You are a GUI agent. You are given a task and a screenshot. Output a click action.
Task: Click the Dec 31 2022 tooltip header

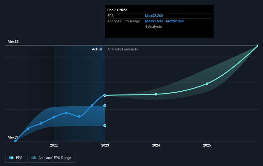point(117,10)
